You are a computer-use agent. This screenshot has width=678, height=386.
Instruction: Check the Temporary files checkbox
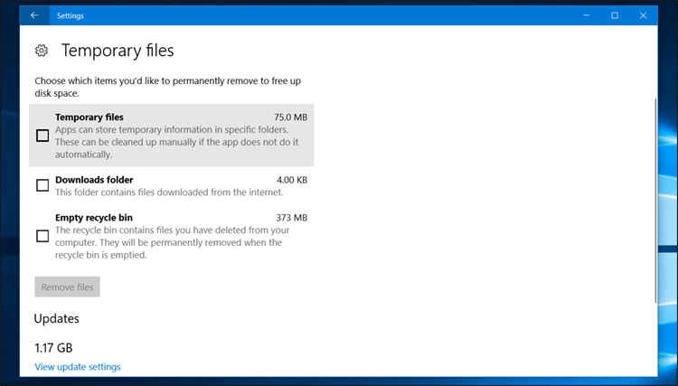click(42, 136)
